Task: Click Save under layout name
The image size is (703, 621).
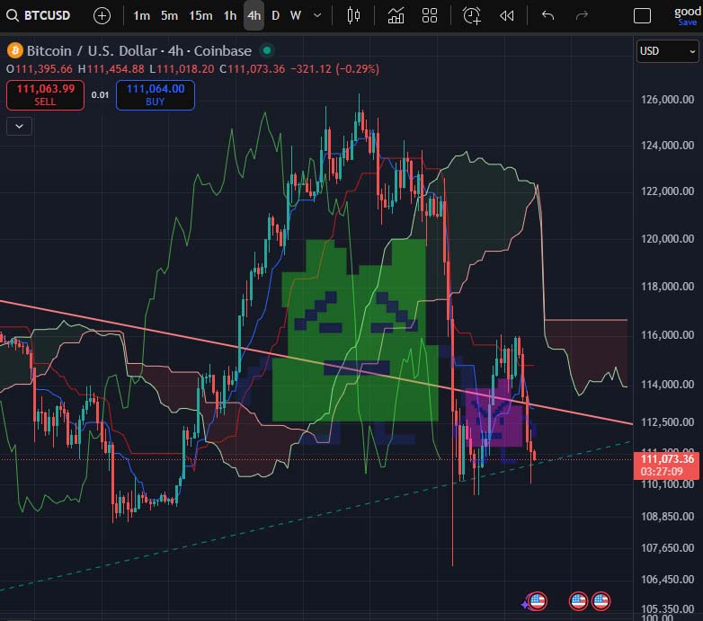Action: pyautogui.click(x=688, y=22)
